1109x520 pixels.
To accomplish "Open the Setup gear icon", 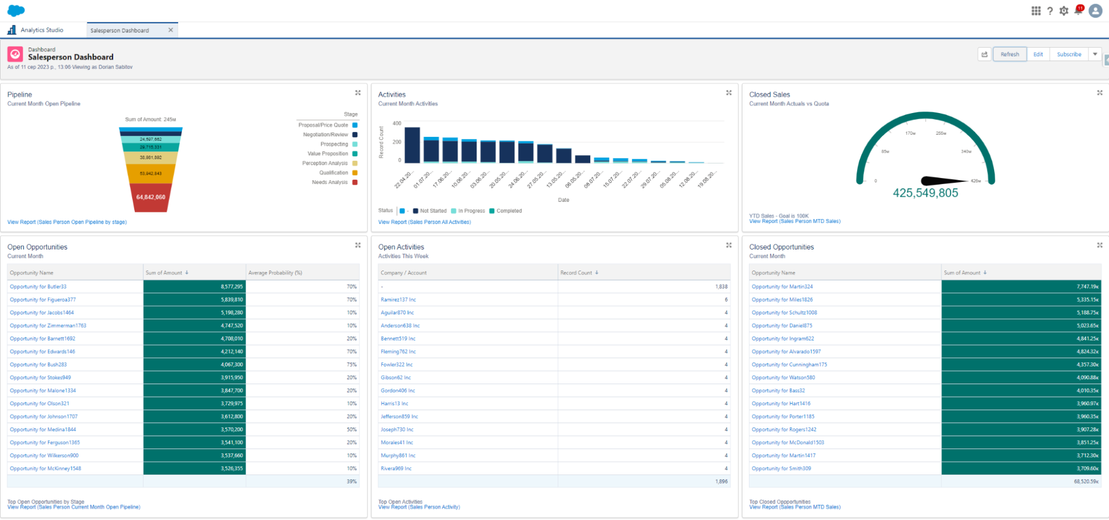I will 1064,10.
